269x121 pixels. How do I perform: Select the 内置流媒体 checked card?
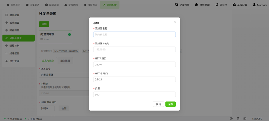[x=55, y=37]
